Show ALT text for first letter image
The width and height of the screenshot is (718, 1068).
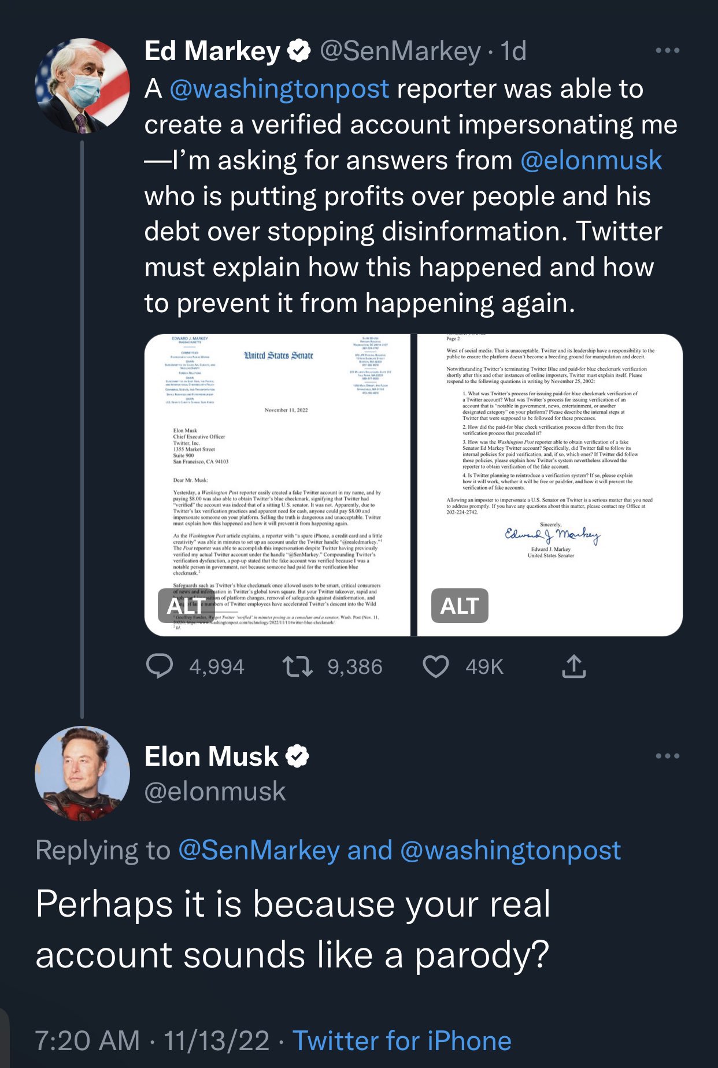(x=186, y=606)
